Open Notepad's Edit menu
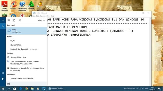This screenshot has height=91, width=163. [37, 16]
